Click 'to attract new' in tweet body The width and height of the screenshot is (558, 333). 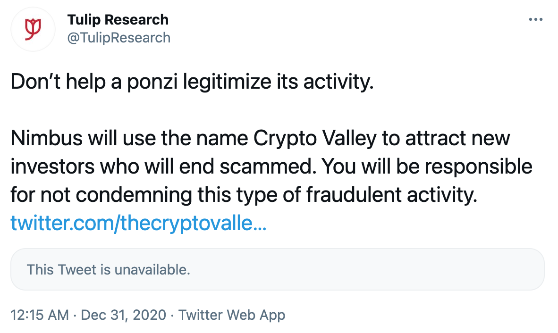(x=446, y=138)
